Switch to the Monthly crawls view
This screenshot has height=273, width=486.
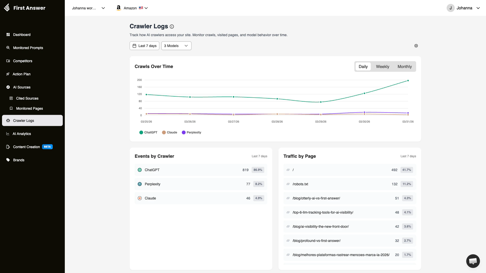click(x=404, y=66)
